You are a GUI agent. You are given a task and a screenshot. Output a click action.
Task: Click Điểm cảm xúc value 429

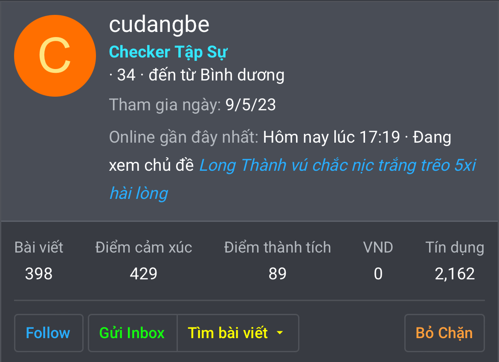coord(144,274)
